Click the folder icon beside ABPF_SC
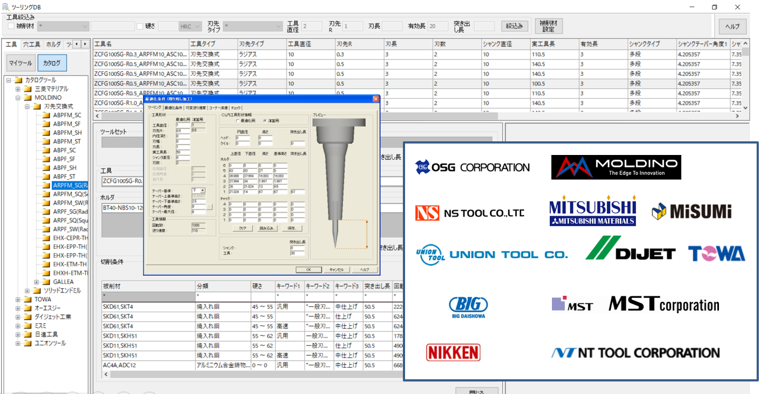 46,150
